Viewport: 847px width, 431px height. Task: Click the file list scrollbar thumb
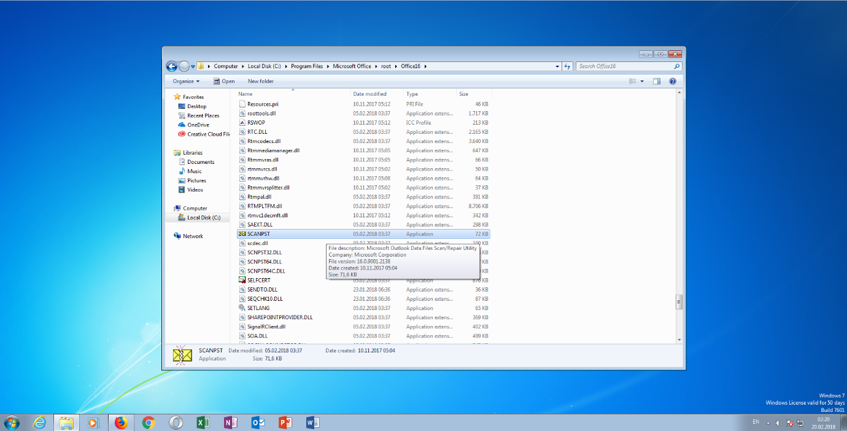click(679, 301)
